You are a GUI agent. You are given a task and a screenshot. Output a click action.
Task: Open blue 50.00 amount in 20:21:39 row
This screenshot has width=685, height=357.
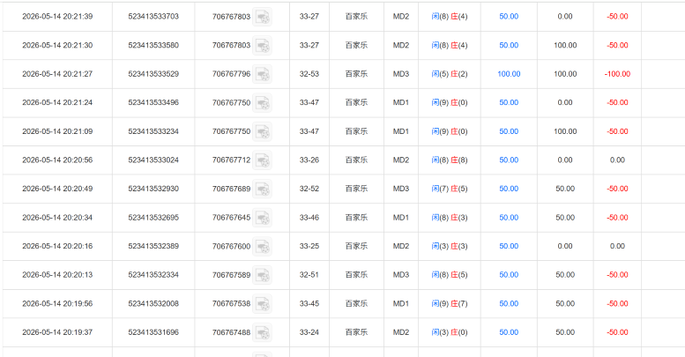click(509, 16)
